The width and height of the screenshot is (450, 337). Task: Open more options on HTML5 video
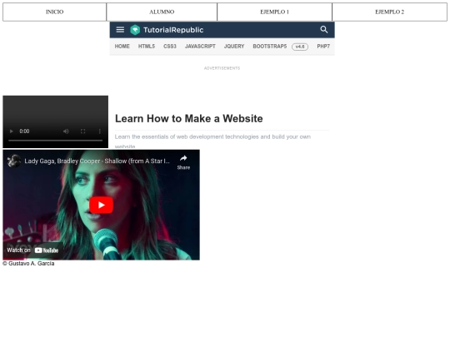pos(100,131)
